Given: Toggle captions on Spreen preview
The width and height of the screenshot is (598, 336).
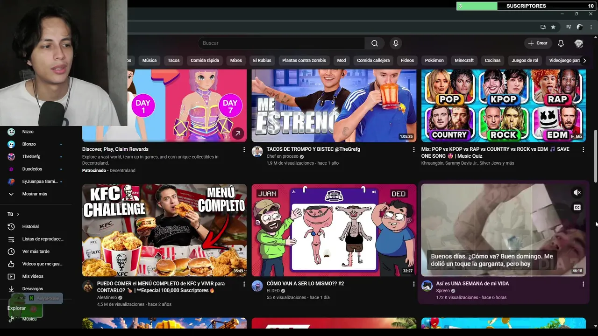Looking at the screenshot, I should click(577, 208).
